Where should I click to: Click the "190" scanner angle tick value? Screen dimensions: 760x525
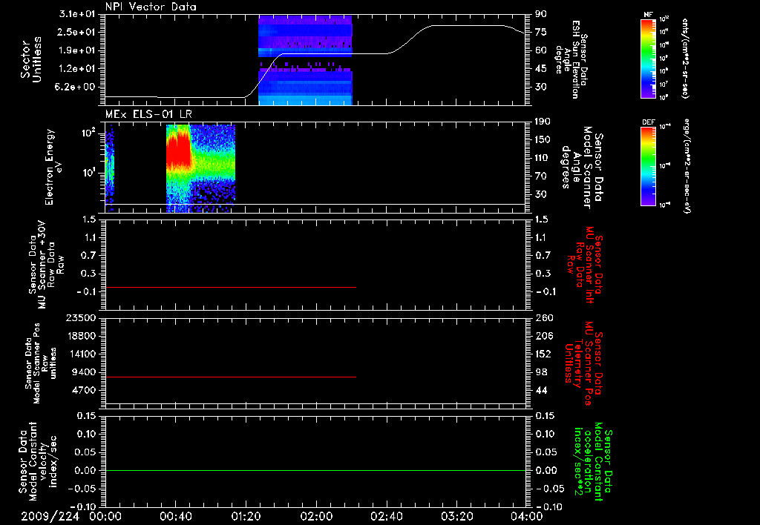pos(543,122)
